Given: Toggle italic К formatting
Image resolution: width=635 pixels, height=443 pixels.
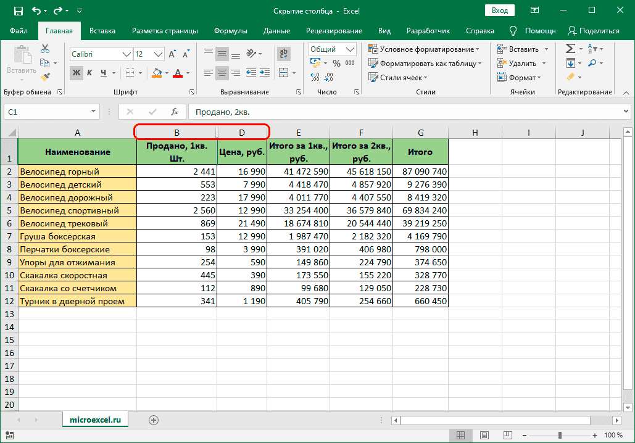Looking at the screenshot, I should pyautogui.click(x=90, y=73).
